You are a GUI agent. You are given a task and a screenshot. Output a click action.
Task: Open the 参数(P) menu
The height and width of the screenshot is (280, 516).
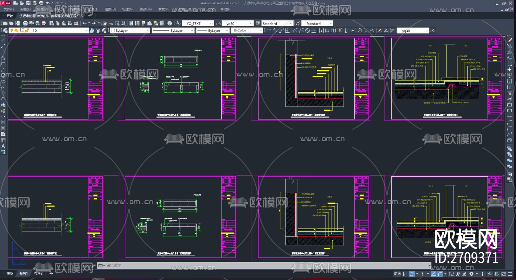pyautogui.click(x=163, y=9)
